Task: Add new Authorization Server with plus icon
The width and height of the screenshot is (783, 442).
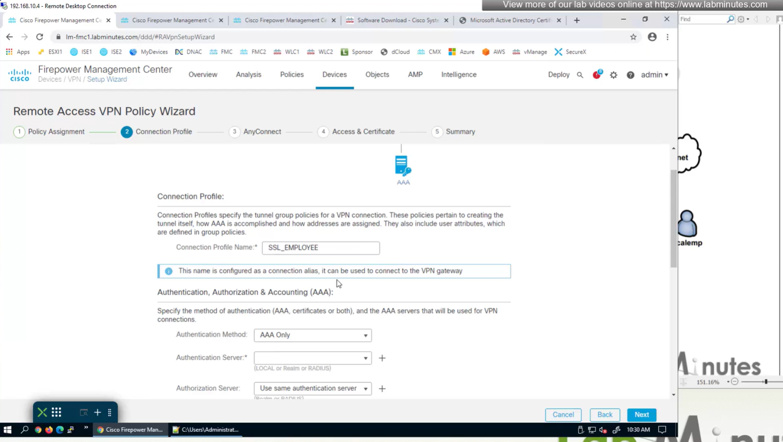Action: click(x=382, y=389)
